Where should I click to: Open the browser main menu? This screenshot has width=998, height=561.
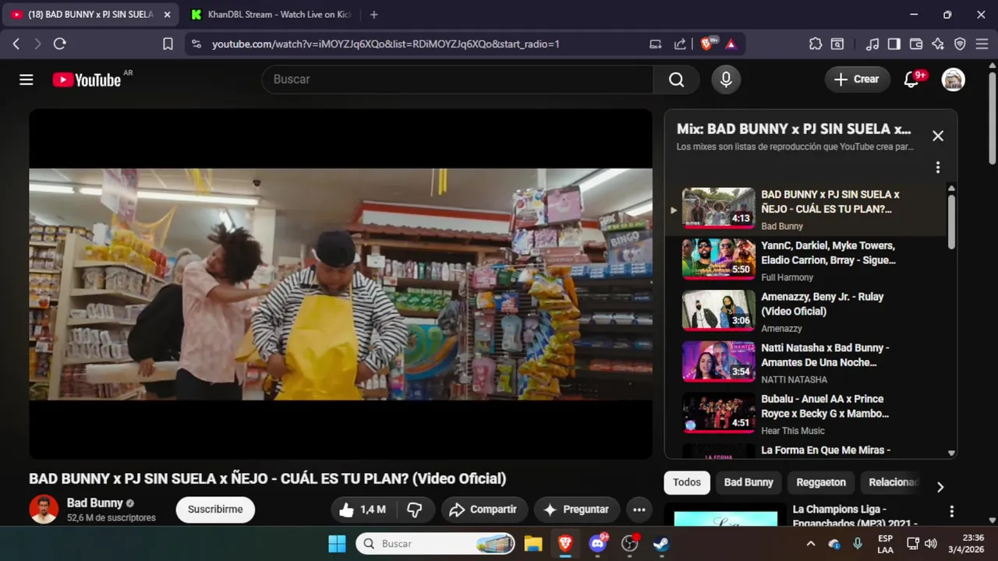(982, 44)
